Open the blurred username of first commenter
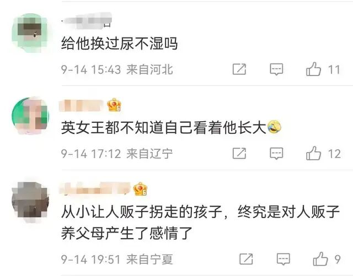The width and height of the screenshot is (353, 276). (x=87, y=21)
